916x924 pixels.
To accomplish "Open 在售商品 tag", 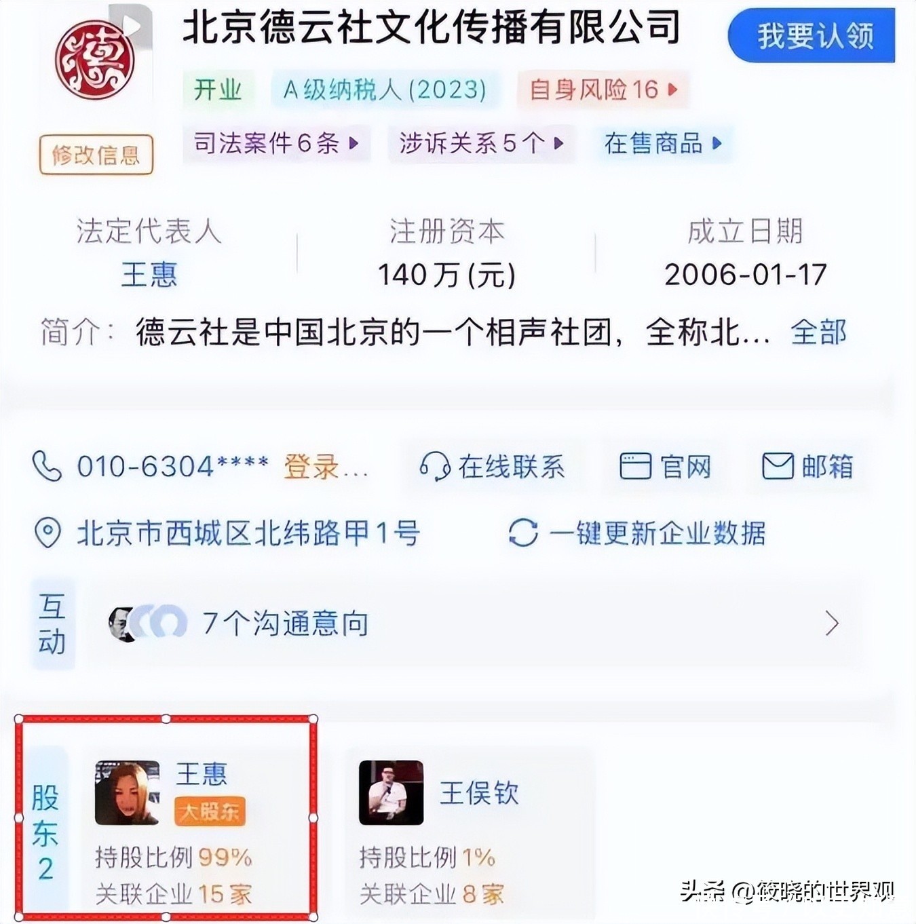I will click(663, 143).
